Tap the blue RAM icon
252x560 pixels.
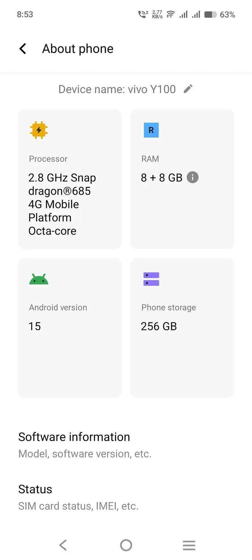[x=151, y=130]
